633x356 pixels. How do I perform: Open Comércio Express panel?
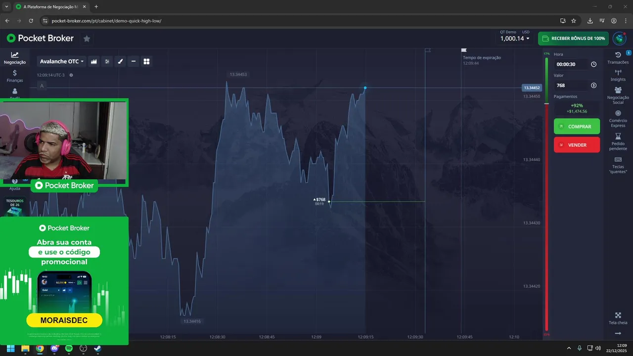click(x=618, y=119)
